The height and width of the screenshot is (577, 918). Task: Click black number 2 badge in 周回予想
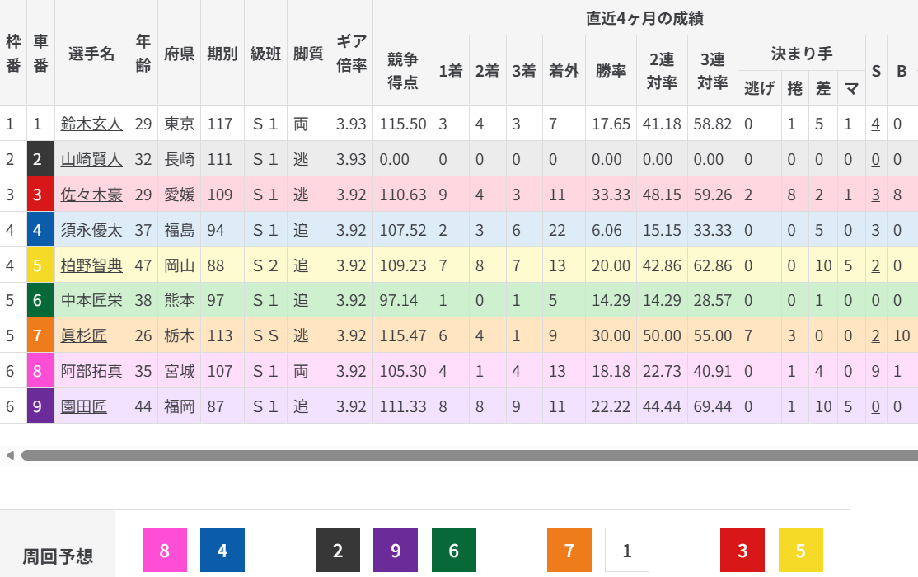[338, 550]
